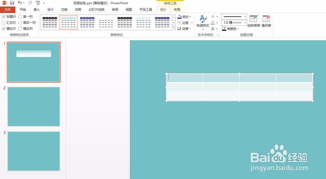Open the 笔颜色 dropdown arrow
The image size is (326, 179).
(x=238, y=29)
